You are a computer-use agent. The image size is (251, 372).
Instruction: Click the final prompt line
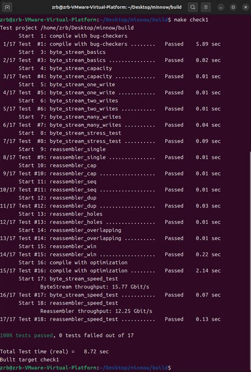click(x=85, y=368)
